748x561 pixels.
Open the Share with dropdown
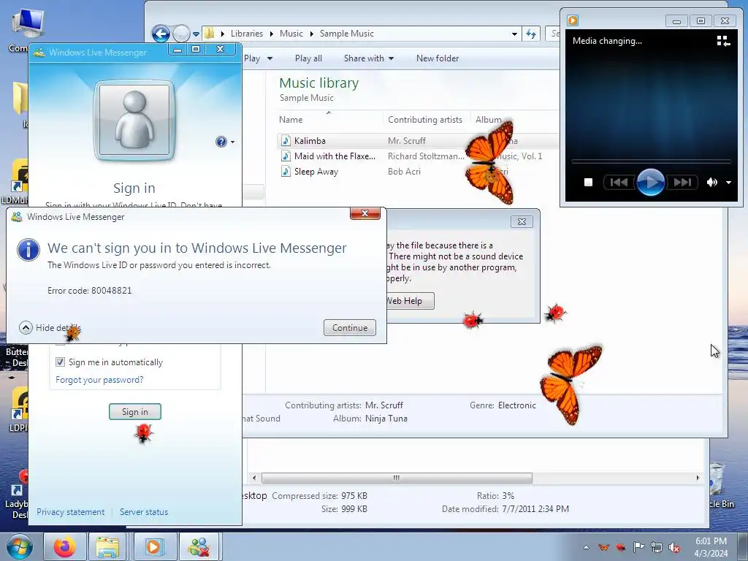[369, 58]
